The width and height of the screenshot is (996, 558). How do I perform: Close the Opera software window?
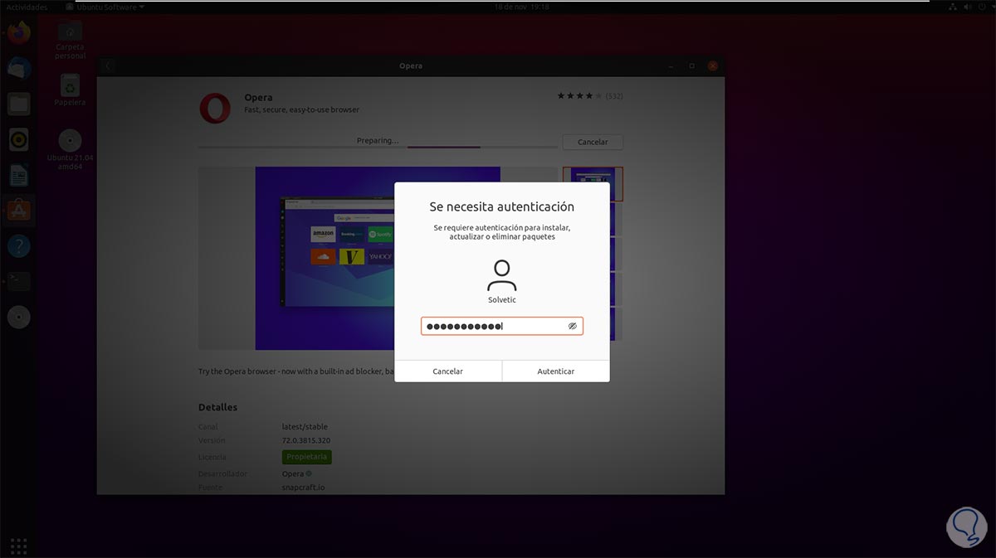click(x=712, y=66)
